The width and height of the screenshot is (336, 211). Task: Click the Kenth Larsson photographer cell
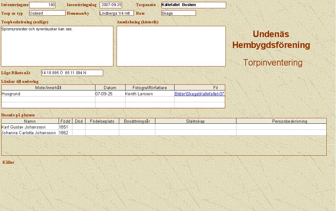150,94
